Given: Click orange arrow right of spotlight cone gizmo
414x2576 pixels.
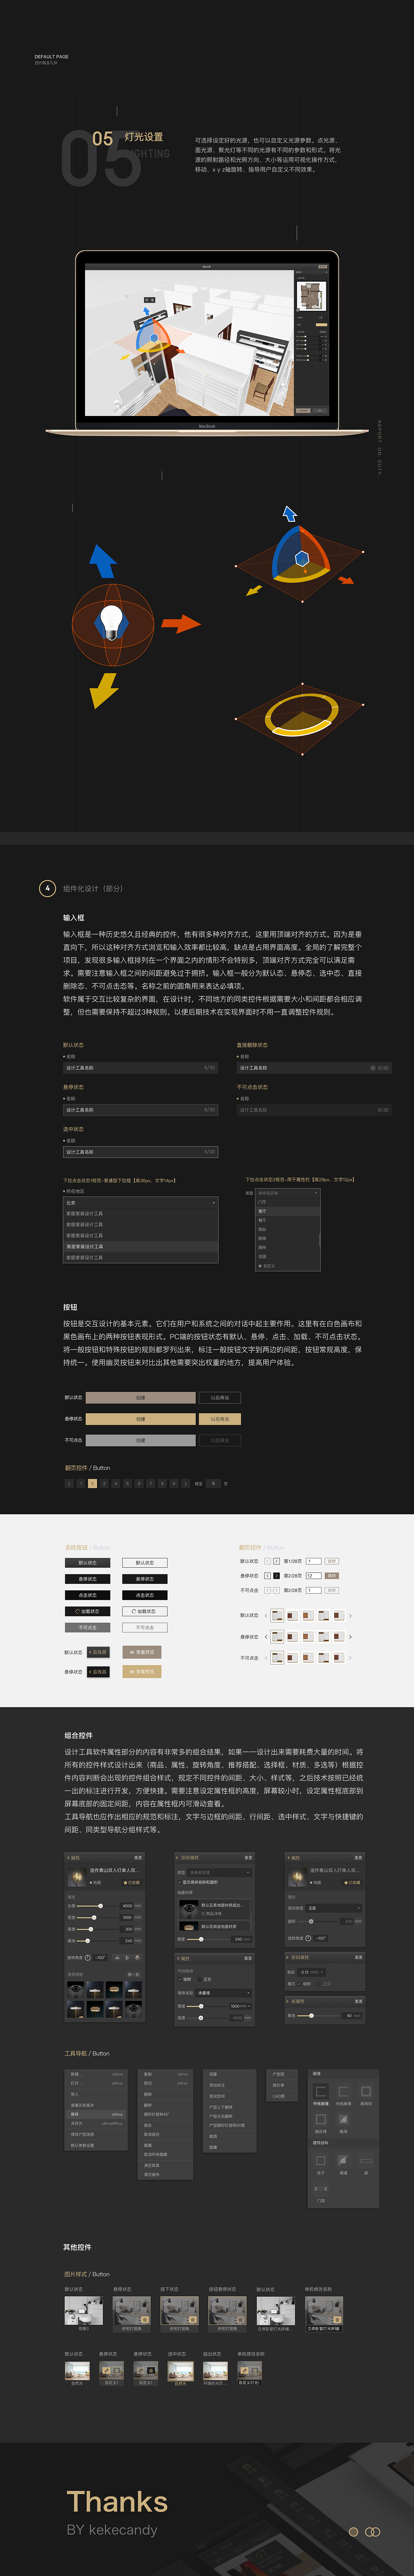Looking at the screenshot, I should point(346,580).
